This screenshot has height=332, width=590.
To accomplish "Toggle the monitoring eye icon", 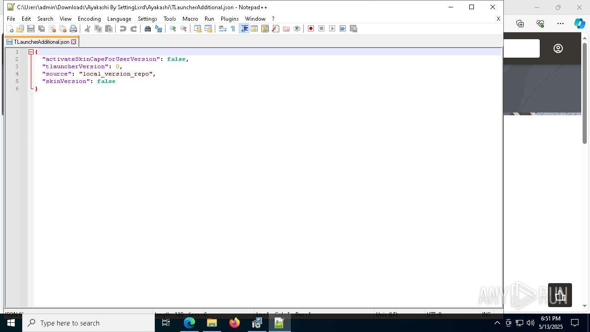I will coord(297,29).
